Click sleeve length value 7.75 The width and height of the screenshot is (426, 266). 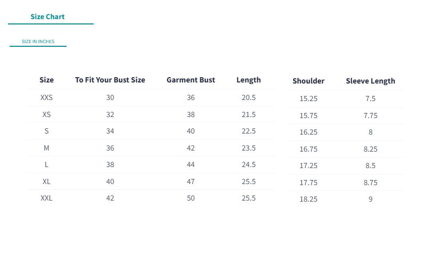point(370,115)
